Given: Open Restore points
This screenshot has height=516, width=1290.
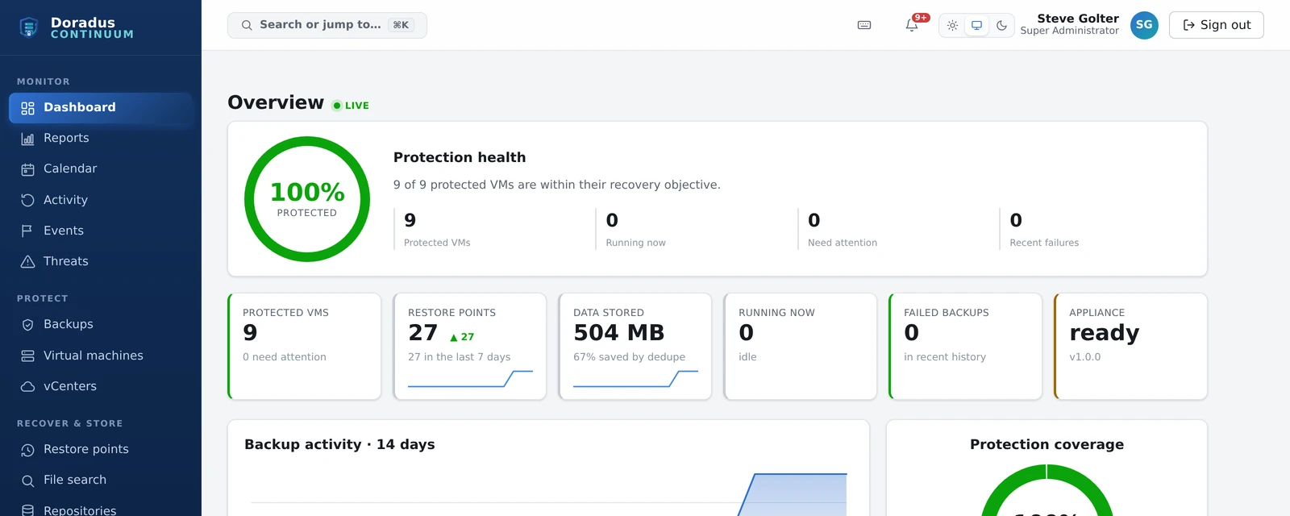Looking at the screenshot, I should click(101, 450).
